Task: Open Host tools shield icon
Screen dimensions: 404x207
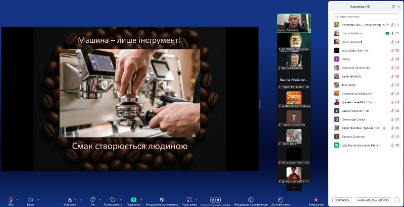Action: pos(162,199)
